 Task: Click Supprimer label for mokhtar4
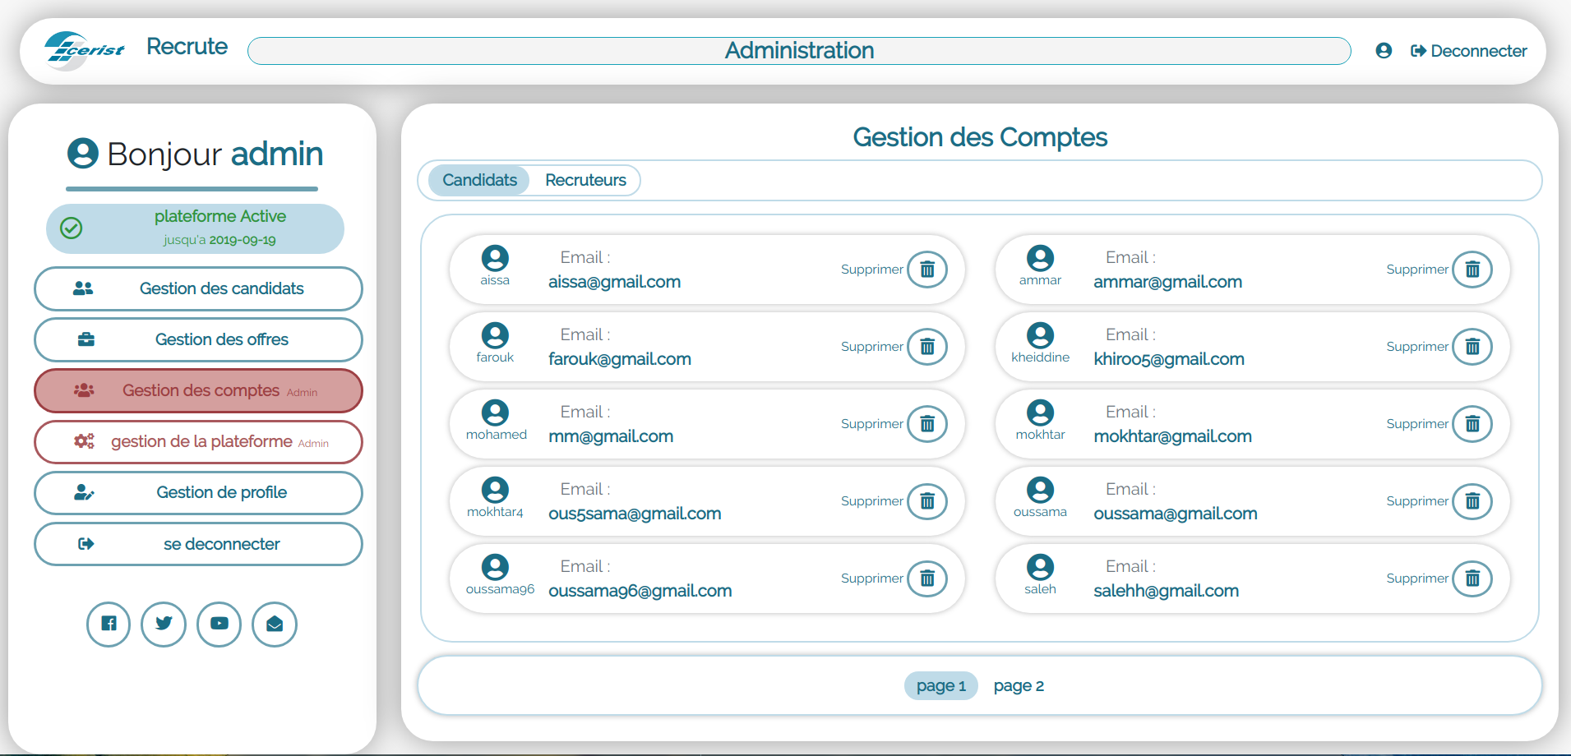click(871, 501)
